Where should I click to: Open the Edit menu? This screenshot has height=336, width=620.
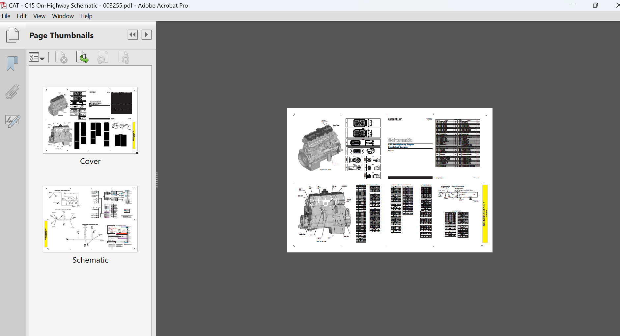coord(22,16)
